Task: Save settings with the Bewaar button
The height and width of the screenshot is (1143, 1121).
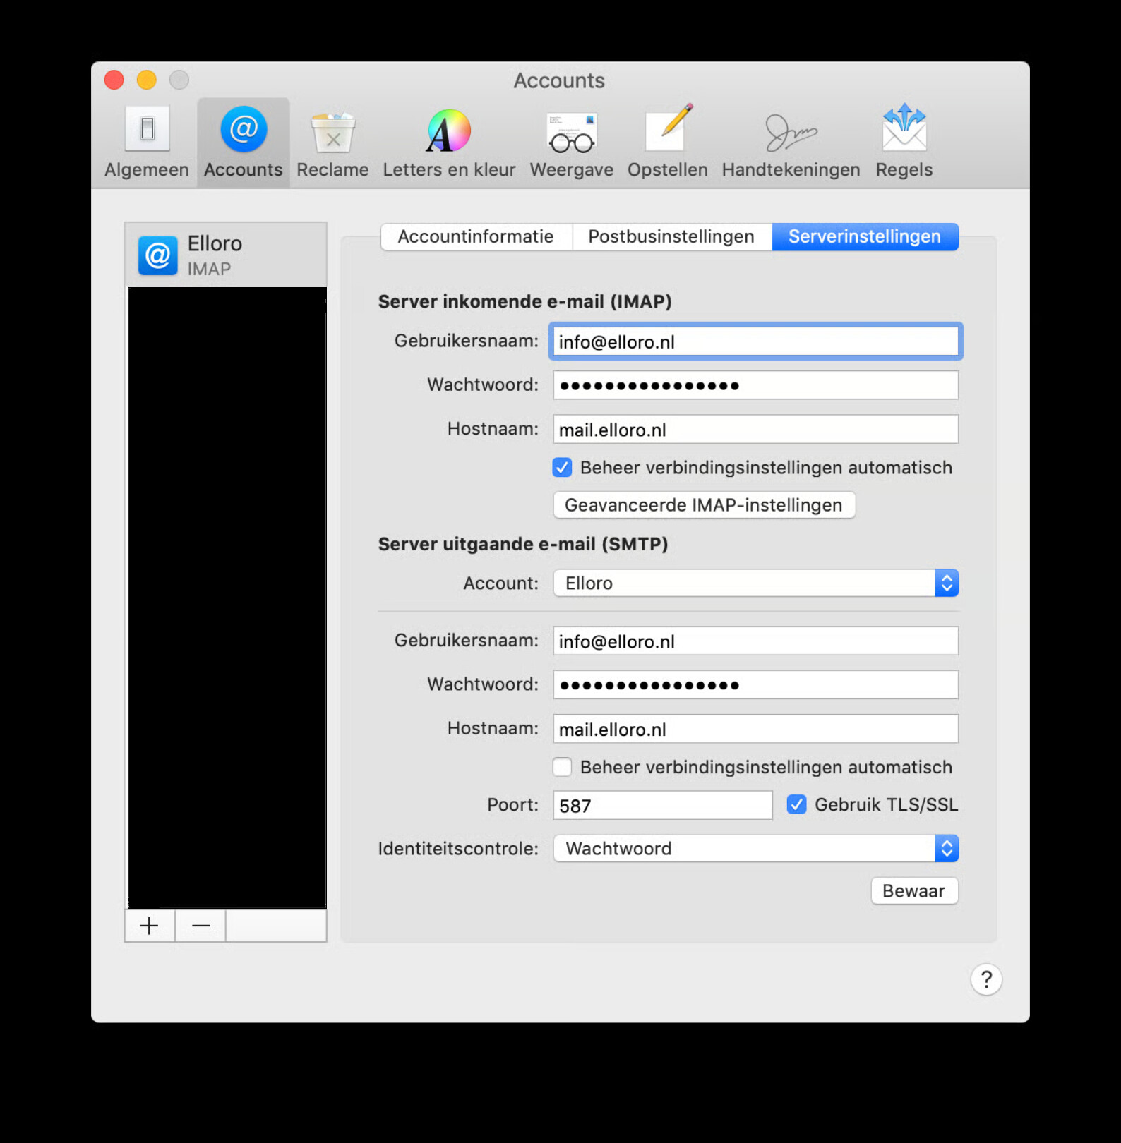Action: click(914, 891)
